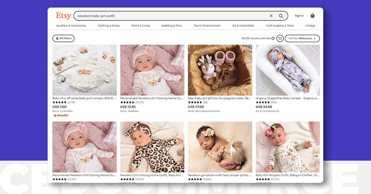Open Clothing & Shoes category
The width and height of the screenshot is (371, 194).
[x=109, y=26]
